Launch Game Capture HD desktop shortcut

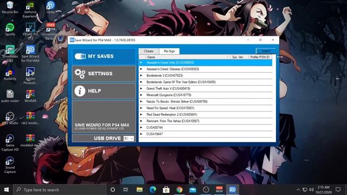pos(10,143)
